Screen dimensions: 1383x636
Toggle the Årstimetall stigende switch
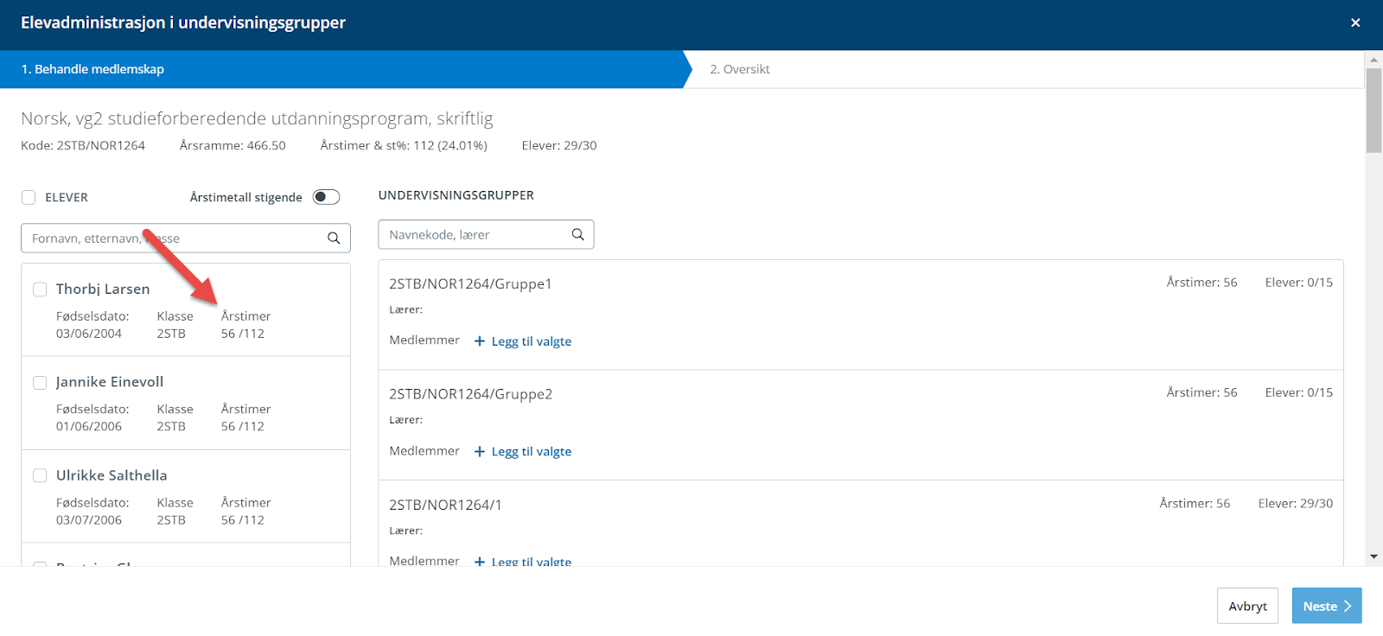pyautogui.click(x=326, y=197)
